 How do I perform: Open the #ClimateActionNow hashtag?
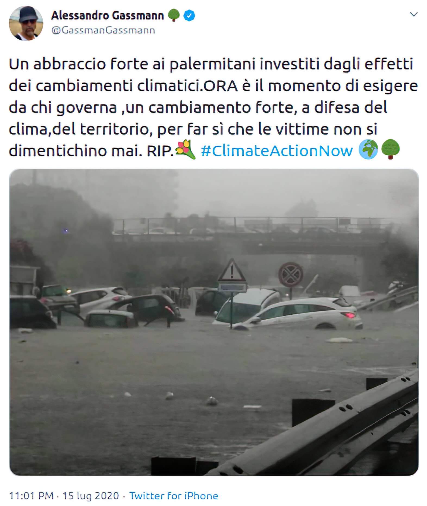coord(277,151)
